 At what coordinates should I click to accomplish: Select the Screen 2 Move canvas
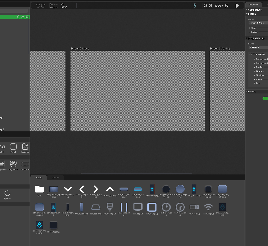coord(138,91)
